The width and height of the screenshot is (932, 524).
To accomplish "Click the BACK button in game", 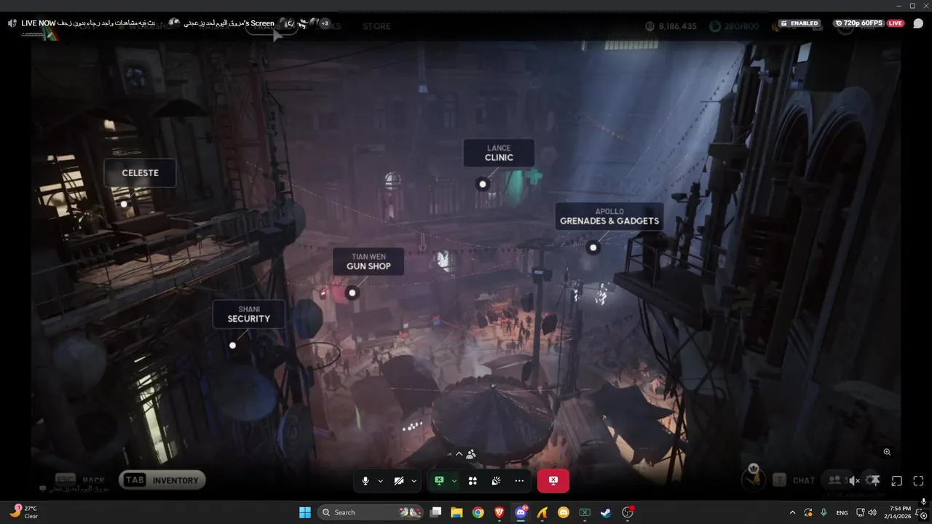I will 80,480.
